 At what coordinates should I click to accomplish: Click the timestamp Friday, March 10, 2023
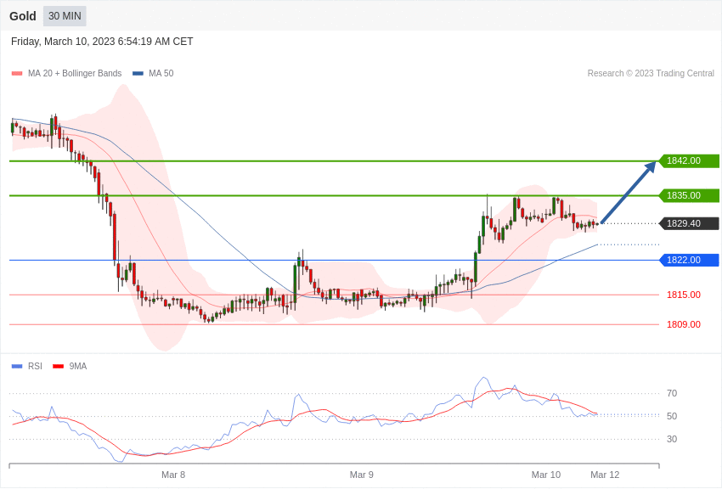(102, 42)
